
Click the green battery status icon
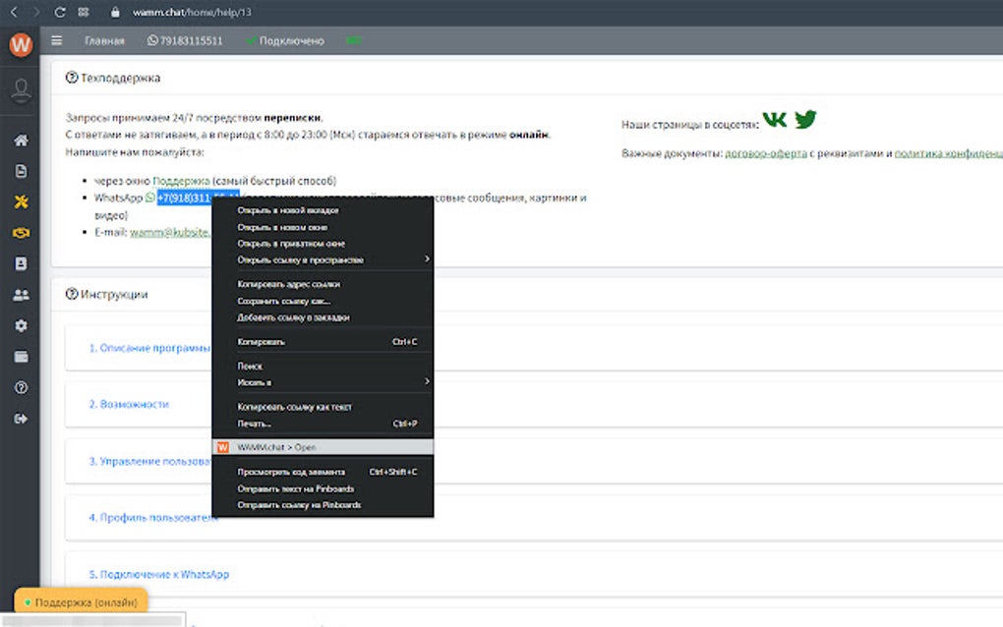(353, 40)
